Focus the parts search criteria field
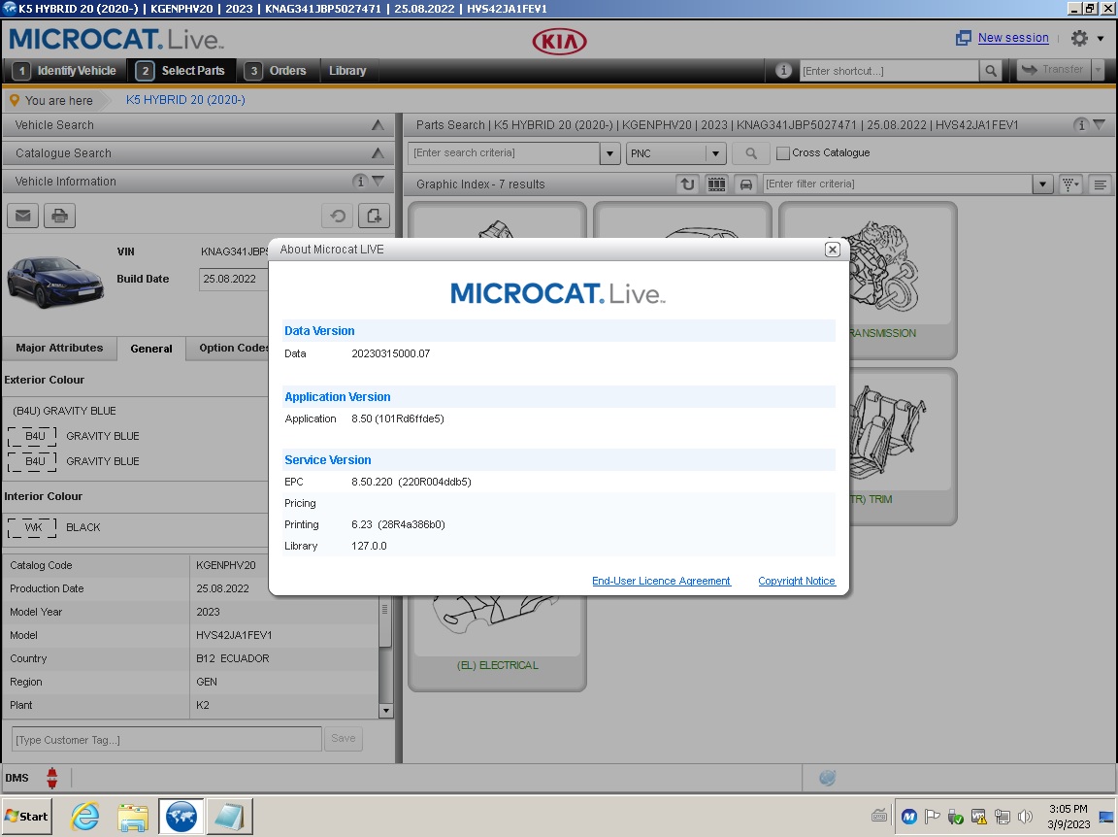 (504, 152)
